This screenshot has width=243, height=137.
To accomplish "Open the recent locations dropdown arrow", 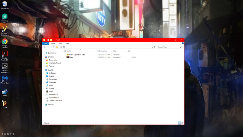I will (51, 47).
